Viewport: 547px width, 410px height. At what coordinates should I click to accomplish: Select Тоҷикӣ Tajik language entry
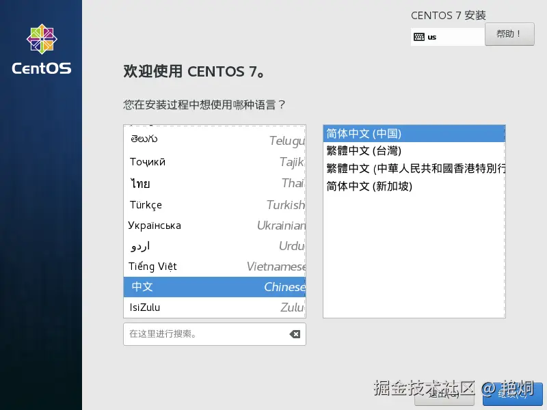205,162
